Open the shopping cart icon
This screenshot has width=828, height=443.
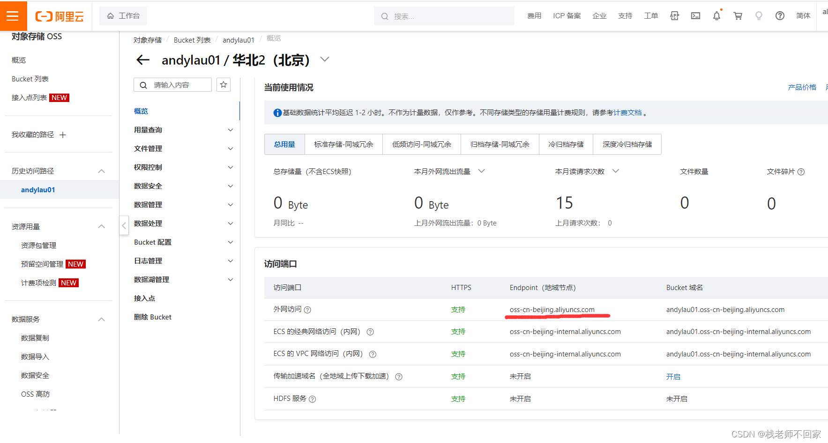(x=738, y=16)
